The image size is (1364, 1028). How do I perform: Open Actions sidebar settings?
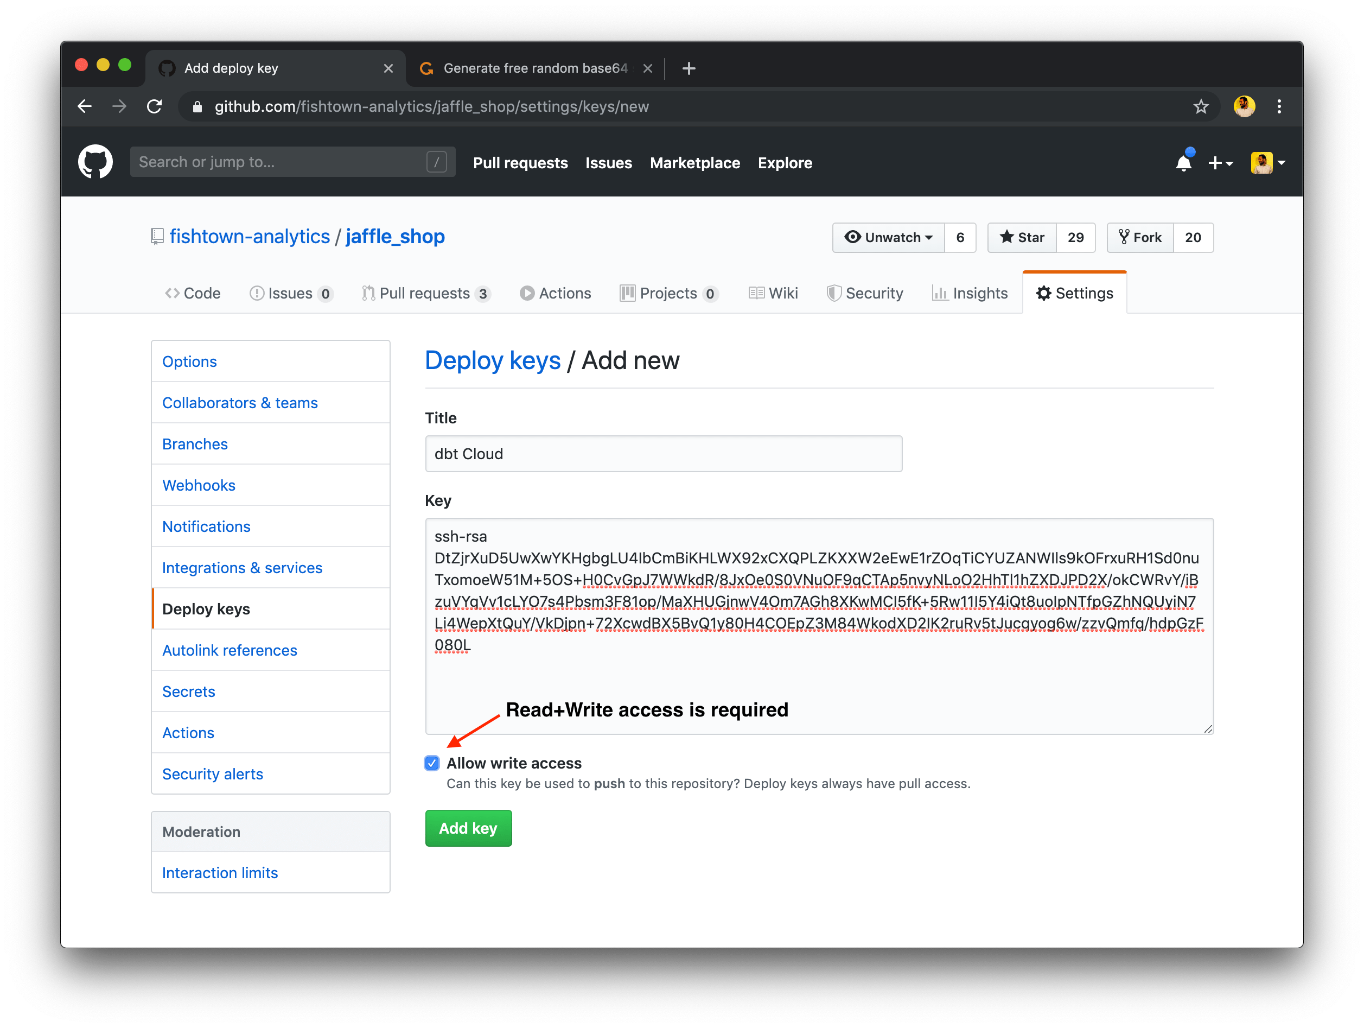pos(189,732)
